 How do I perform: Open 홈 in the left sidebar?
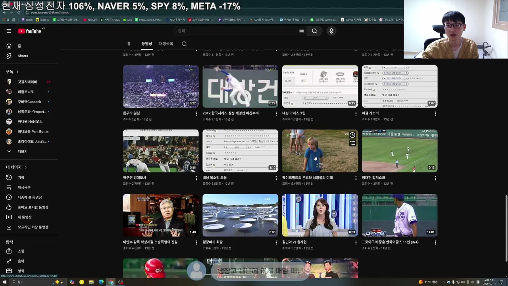point(29,46)
